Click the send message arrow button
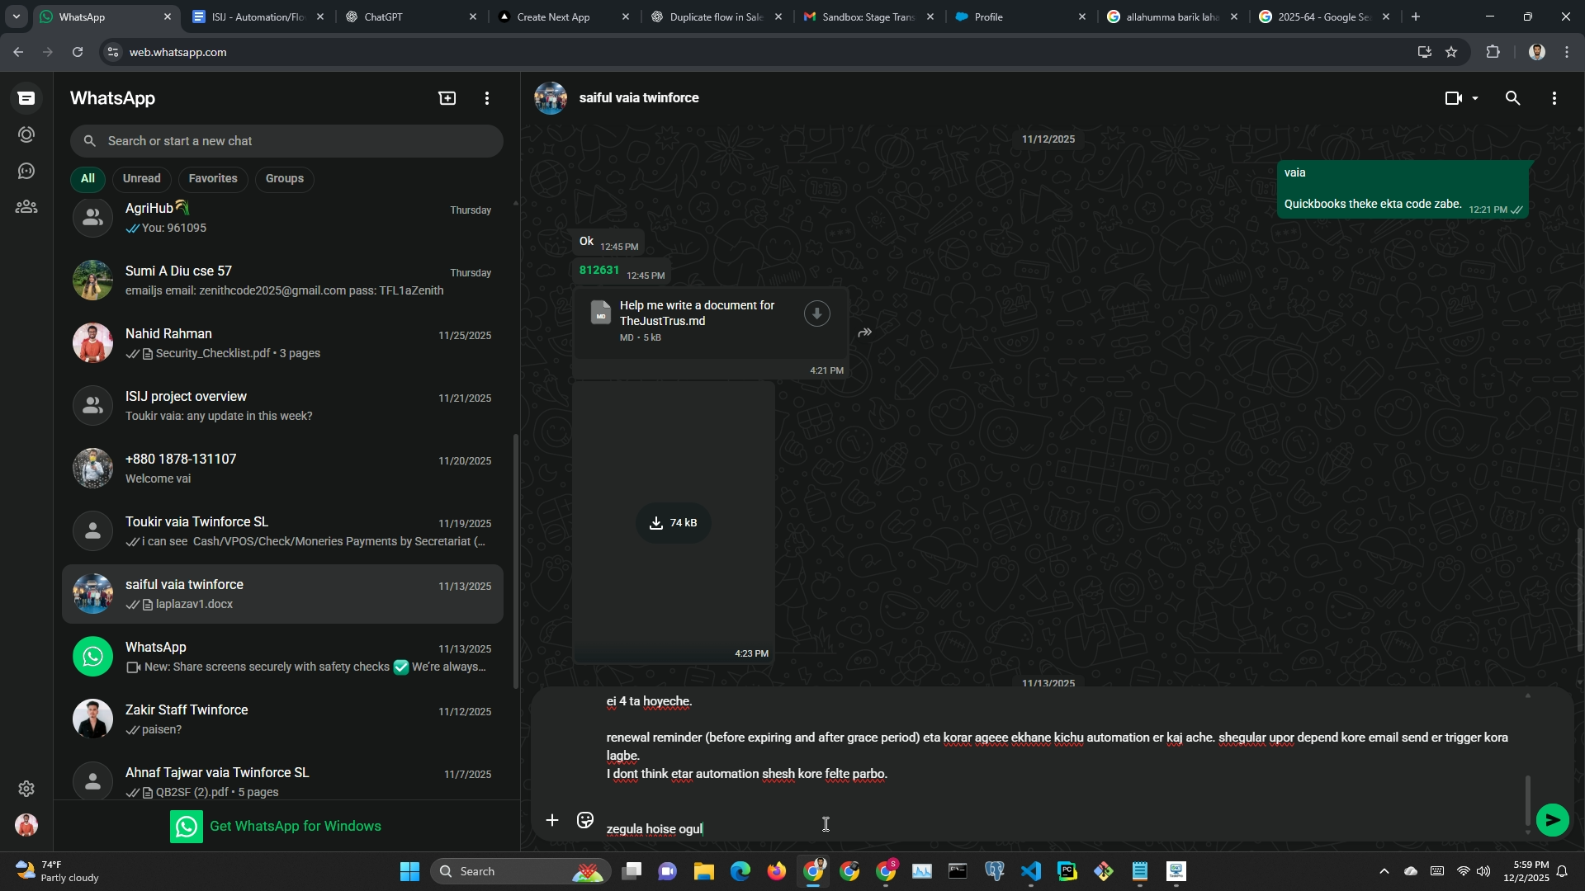 click(1552, 820)
